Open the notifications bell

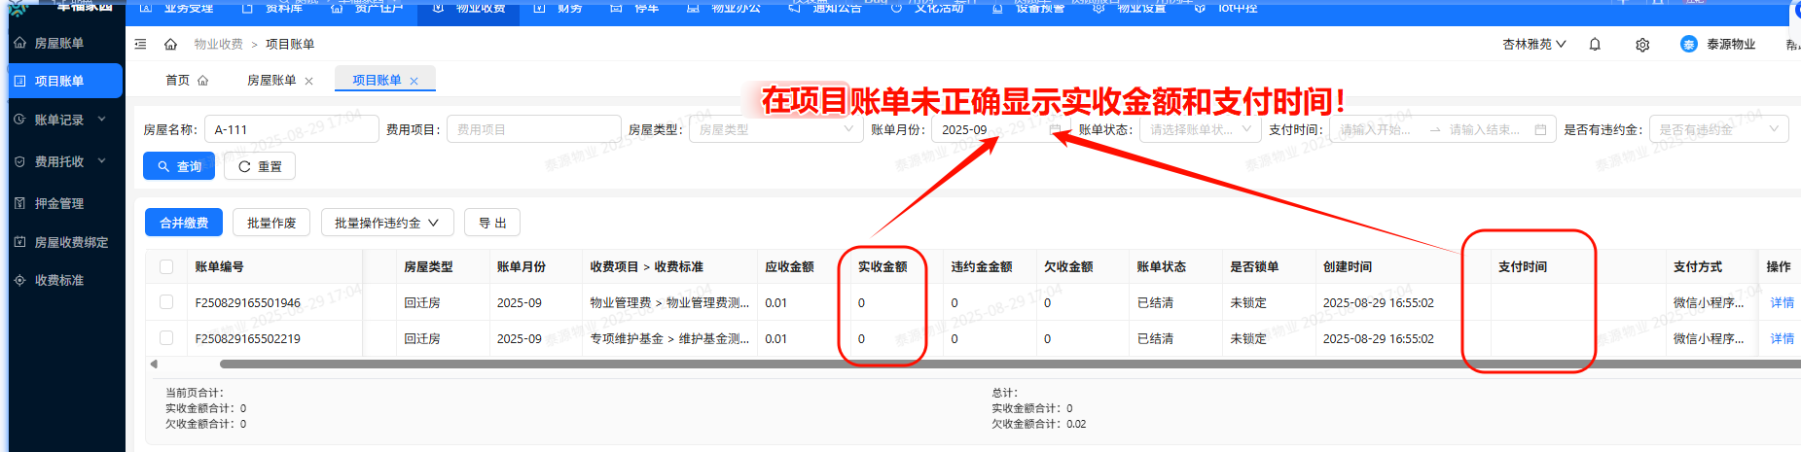[1595, 44]
